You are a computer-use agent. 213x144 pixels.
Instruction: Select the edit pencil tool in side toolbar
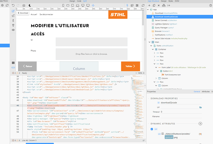point(13,11)
